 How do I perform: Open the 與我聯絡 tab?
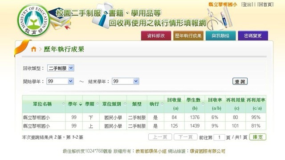(220, 36)
